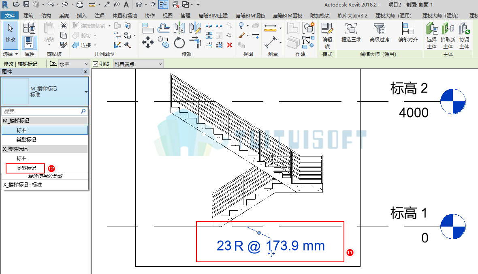Click the red Delete X icon

coord(229,45)
